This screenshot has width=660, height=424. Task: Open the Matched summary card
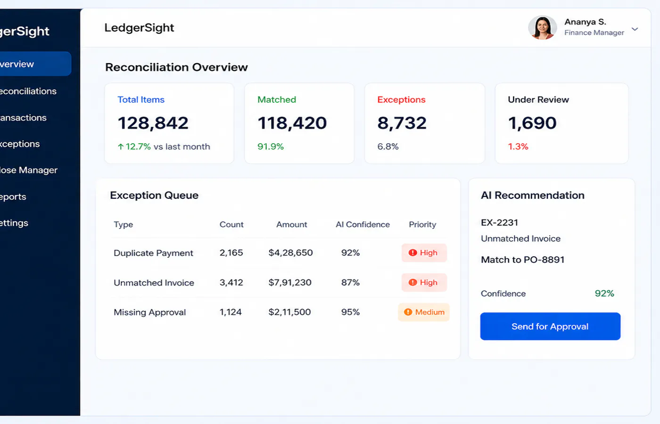(x=299, y=123)
